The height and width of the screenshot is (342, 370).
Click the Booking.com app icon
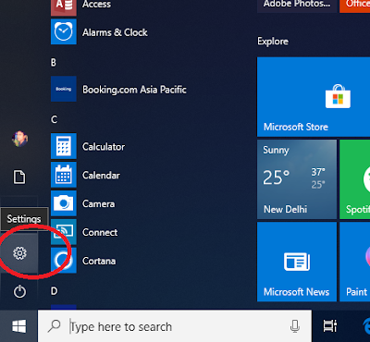[x=64, y=89]
